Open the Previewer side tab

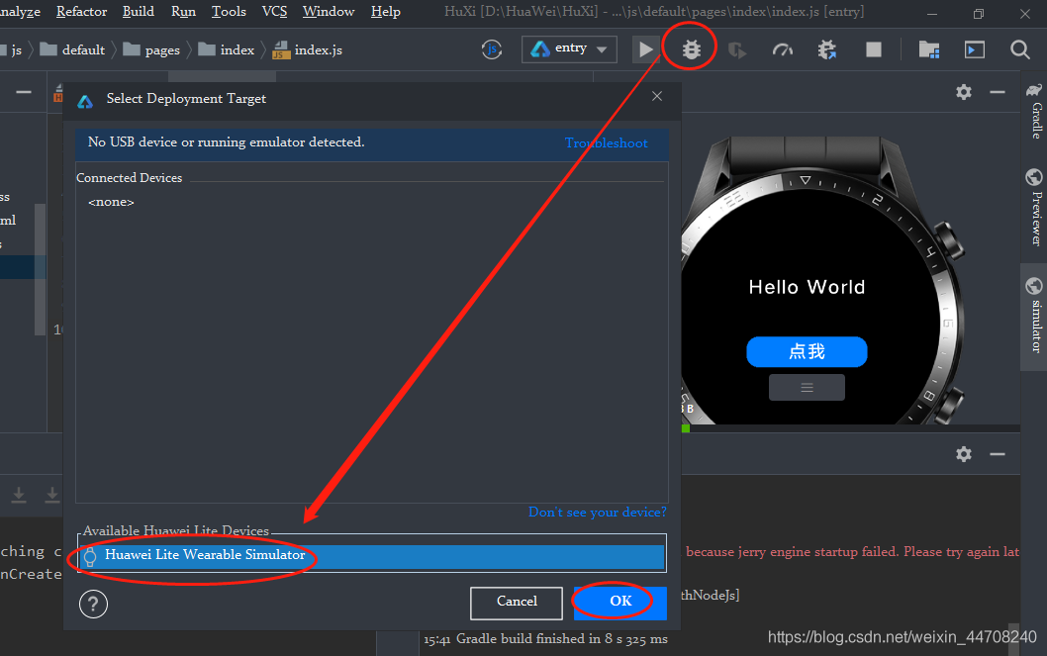(x=1034, y=207)
